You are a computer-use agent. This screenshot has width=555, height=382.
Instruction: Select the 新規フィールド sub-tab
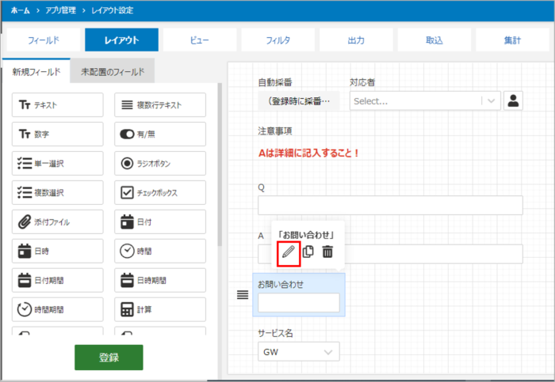[x=36, y=71]
